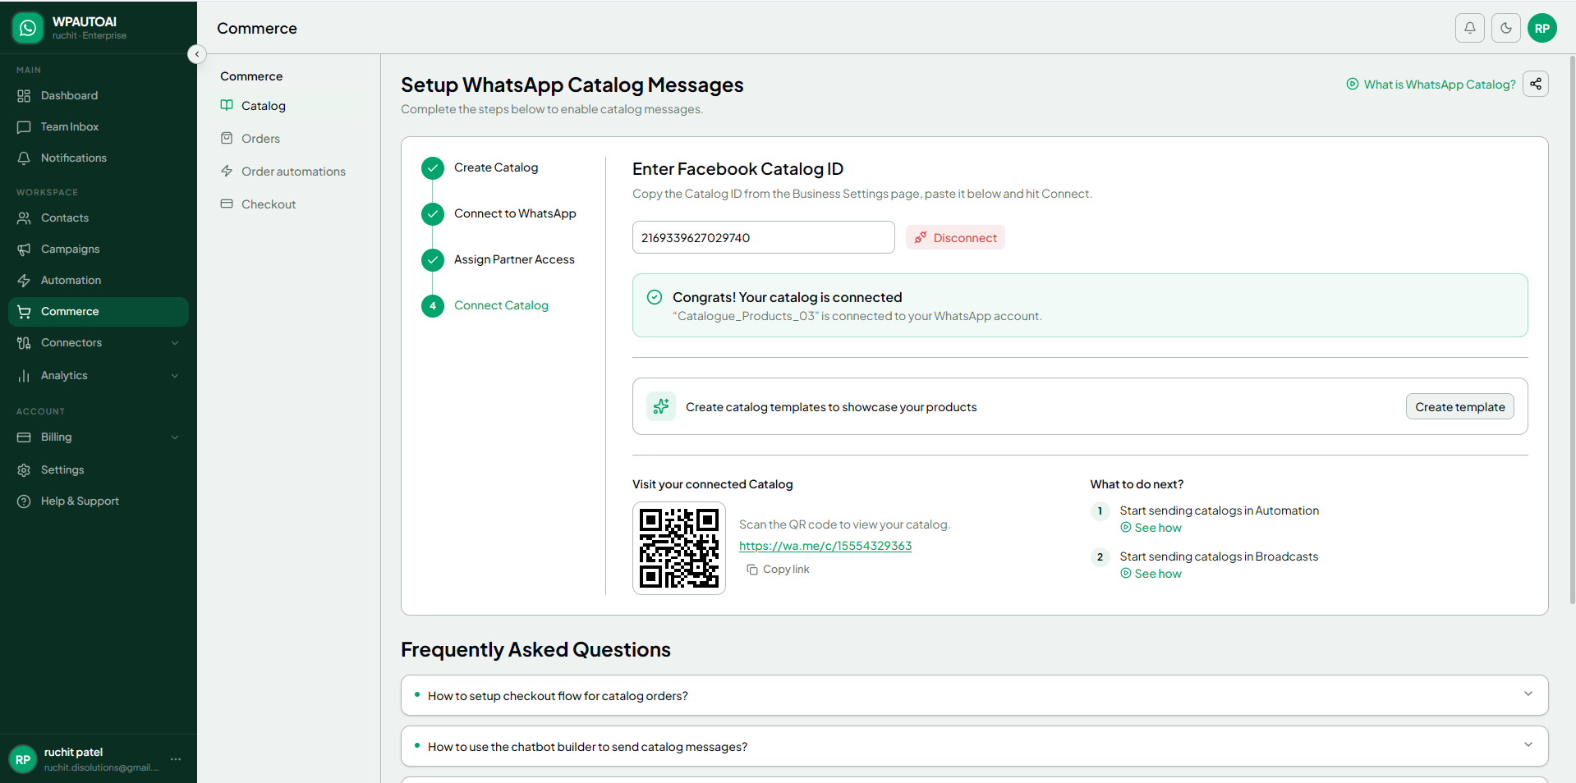
Task: Select the Connect to WhatsApp step
Action: [x=515, y=213]
